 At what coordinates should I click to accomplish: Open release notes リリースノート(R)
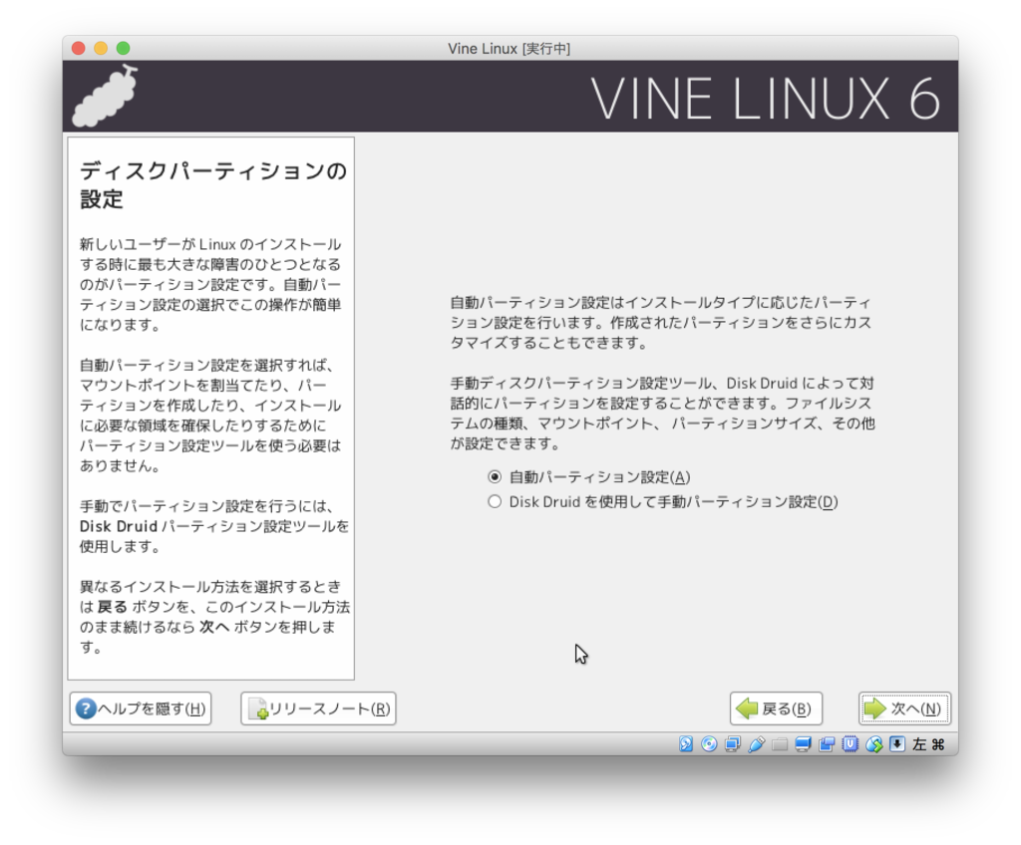click(x=318, y=708)
